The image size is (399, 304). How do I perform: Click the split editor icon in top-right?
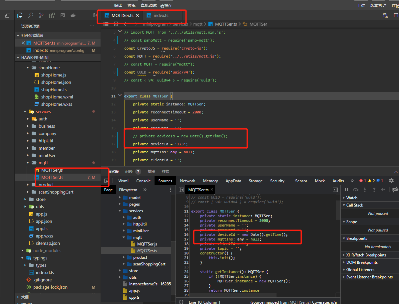396,16
